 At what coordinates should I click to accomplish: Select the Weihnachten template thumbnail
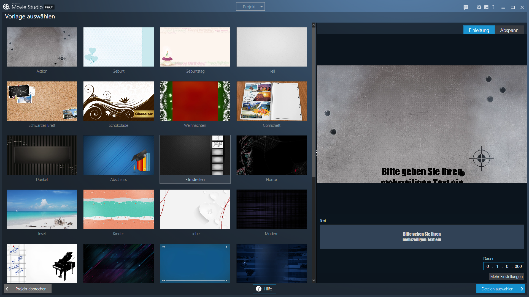(195, 101)
